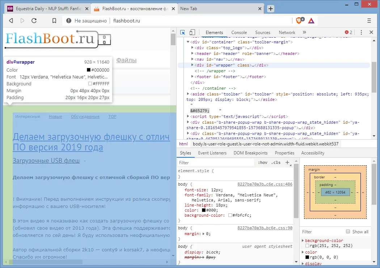This screenshot has width=380, height=268.
Task: Open the DOM Breakpoints tab
Action: click(x=250, y=153)
